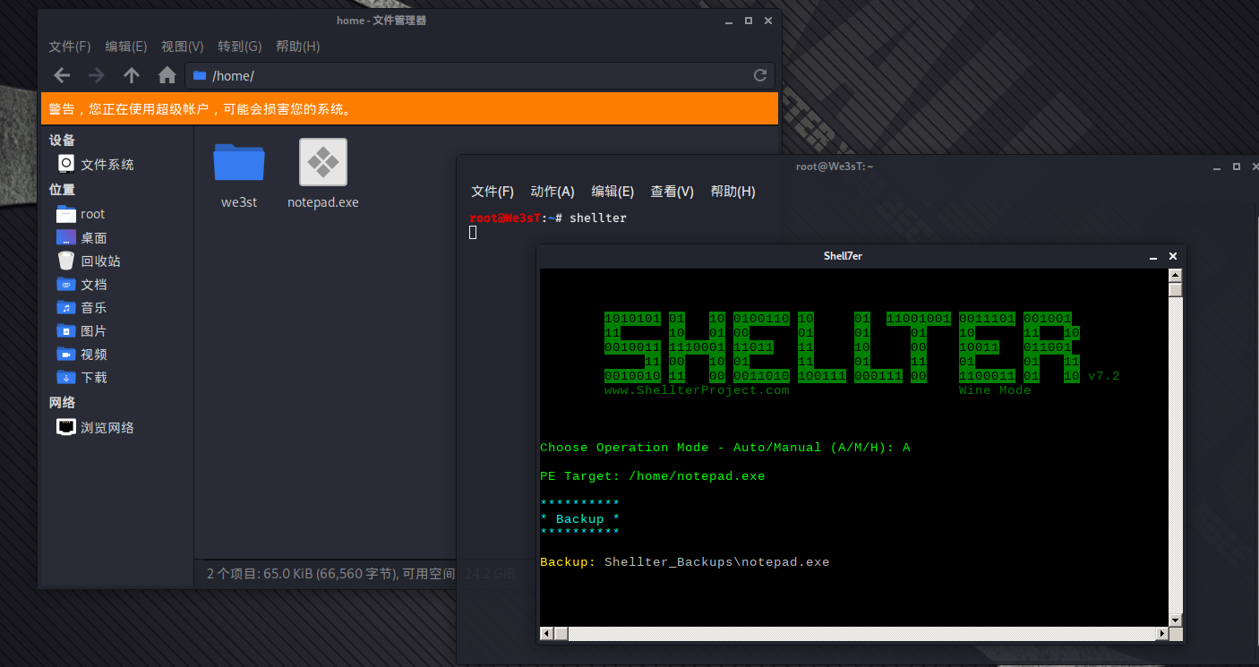
Task: Open terminal 动作(A) menu
Action: (552, 192)
